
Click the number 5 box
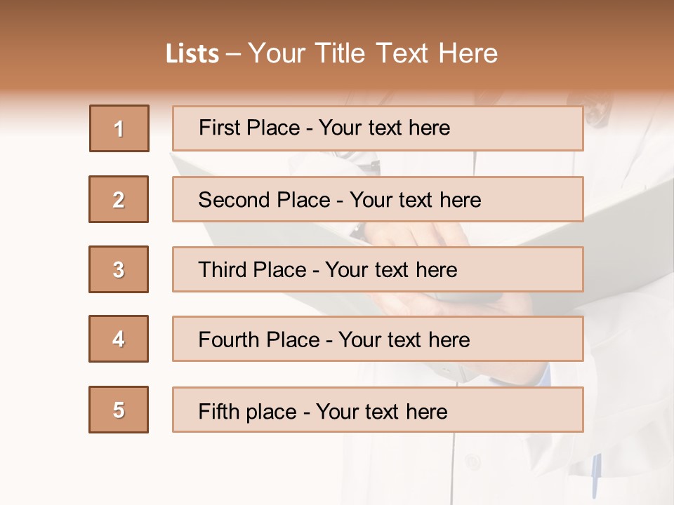pos(119,410)
